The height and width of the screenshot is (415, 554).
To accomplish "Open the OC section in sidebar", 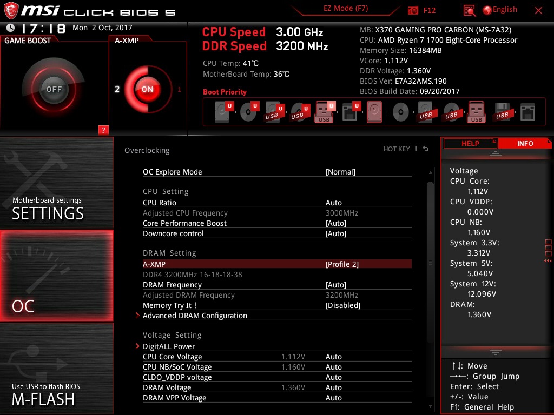I will pos(56,276).
